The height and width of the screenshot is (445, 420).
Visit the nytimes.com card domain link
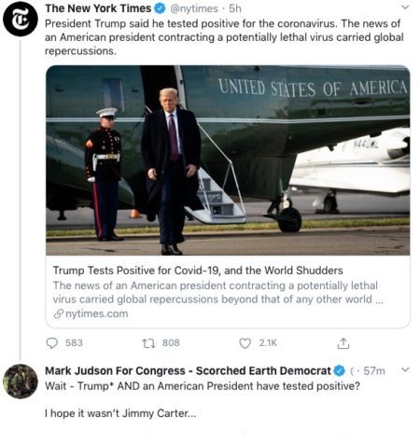[97, 313]
